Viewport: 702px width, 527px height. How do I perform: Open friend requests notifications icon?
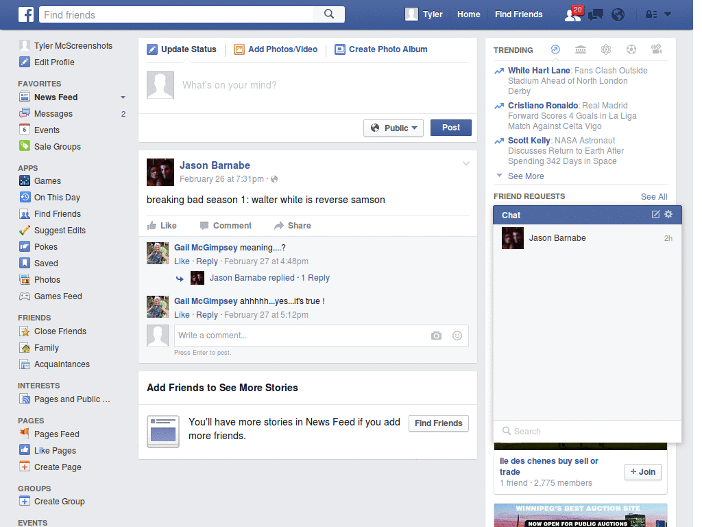573,14
